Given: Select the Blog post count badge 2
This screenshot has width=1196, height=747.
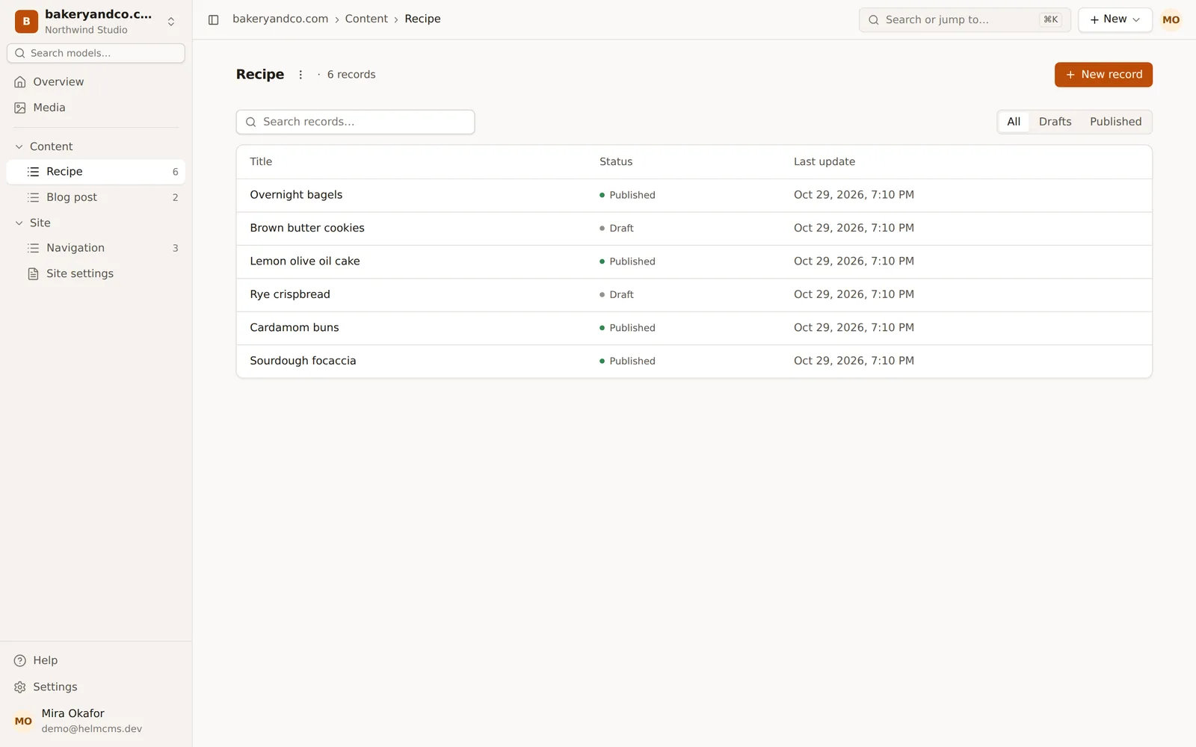Looking at the screenshot, I should tap(176, 197).
